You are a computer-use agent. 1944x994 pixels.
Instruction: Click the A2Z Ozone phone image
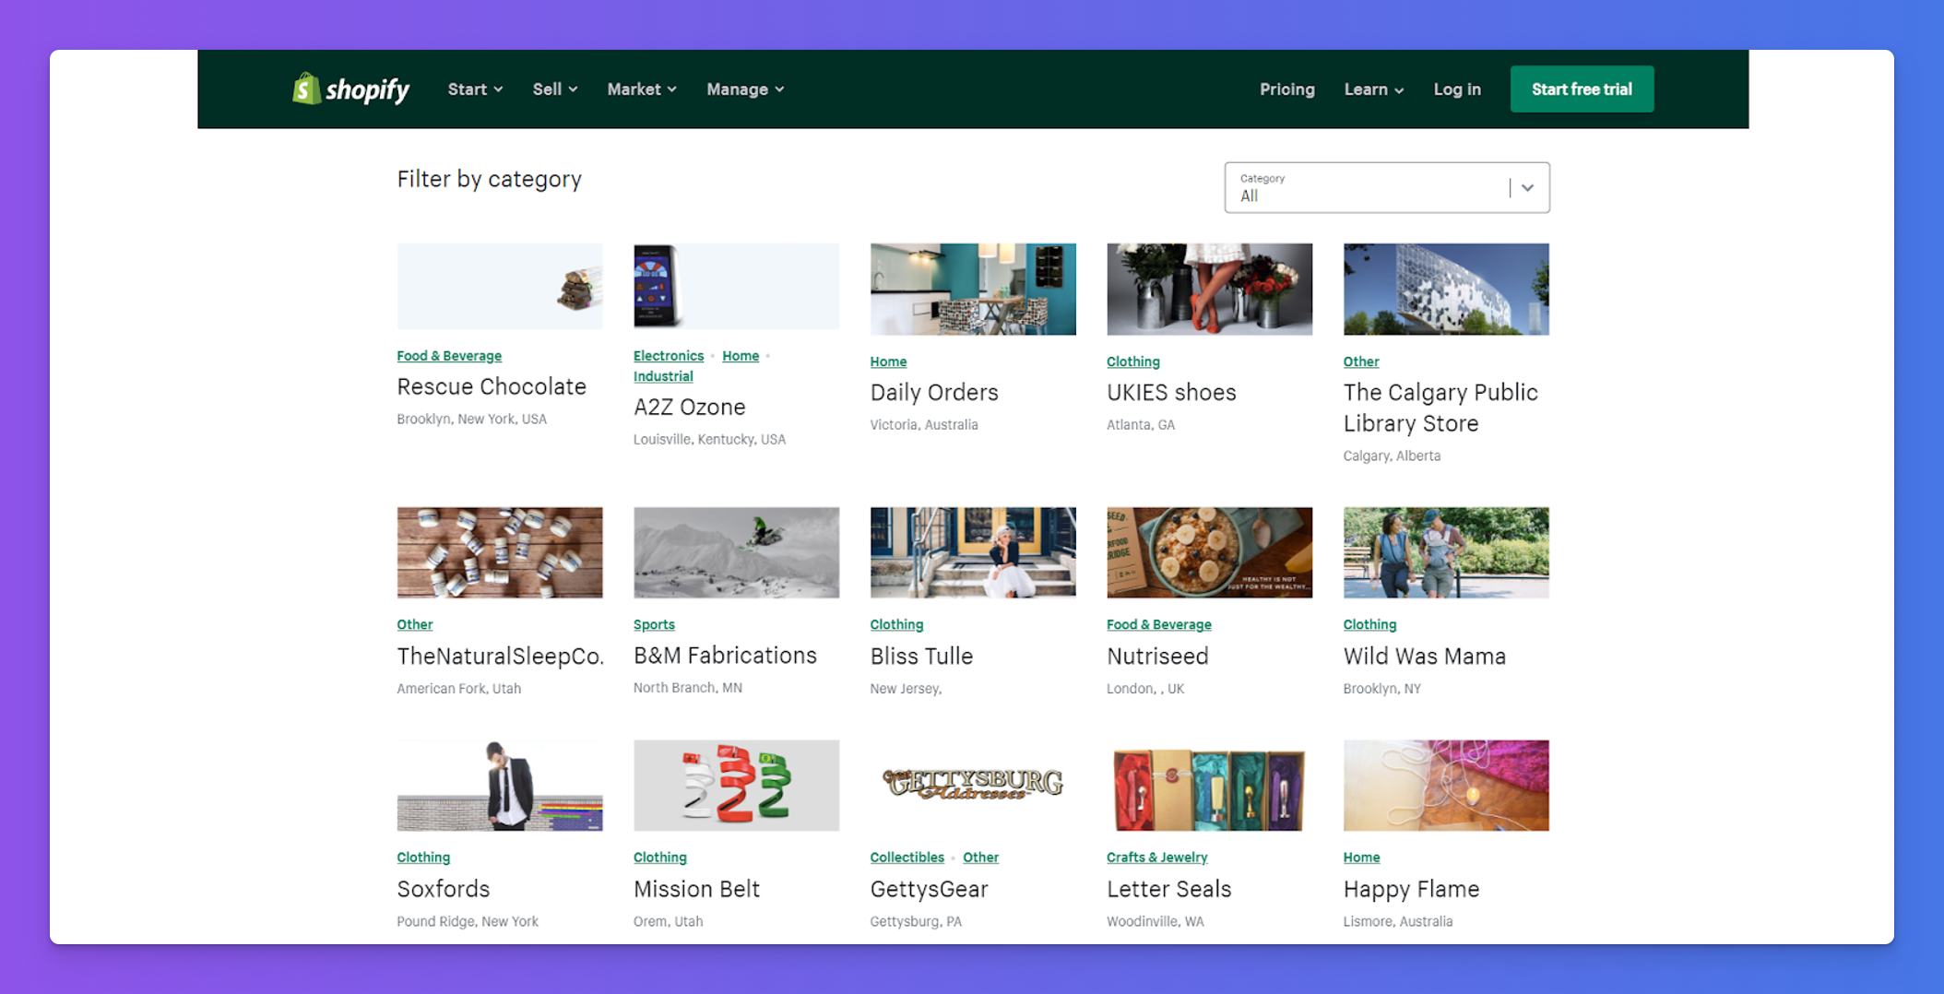point(657,286)
